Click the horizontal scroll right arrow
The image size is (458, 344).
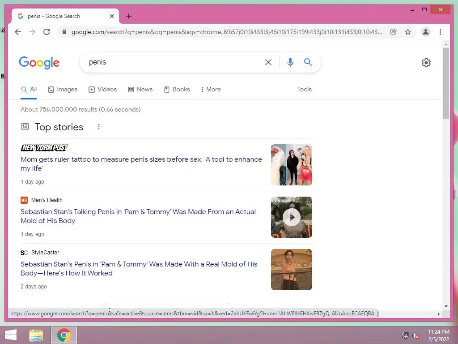(x=438, y=314)
